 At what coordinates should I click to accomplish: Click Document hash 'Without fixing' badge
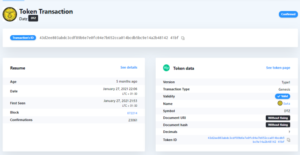point(278,125)
